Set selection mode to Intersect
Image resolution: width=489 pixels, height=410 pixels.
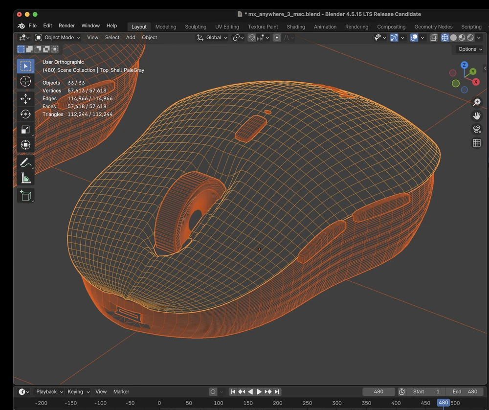[55, 49]
